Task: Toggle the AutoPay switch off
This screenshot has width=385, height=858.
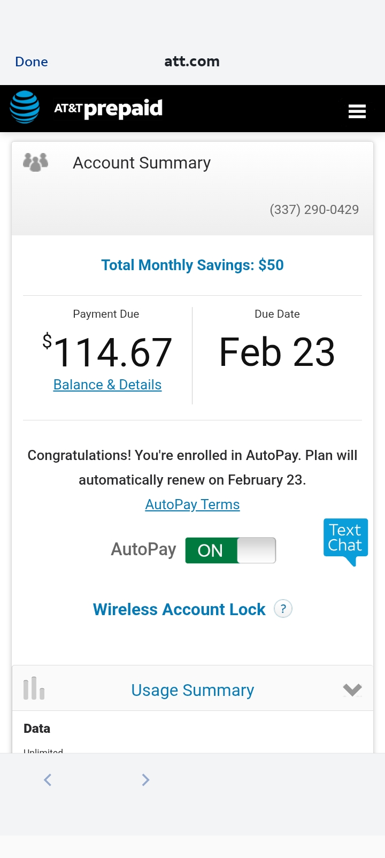Action: (230, 550)
